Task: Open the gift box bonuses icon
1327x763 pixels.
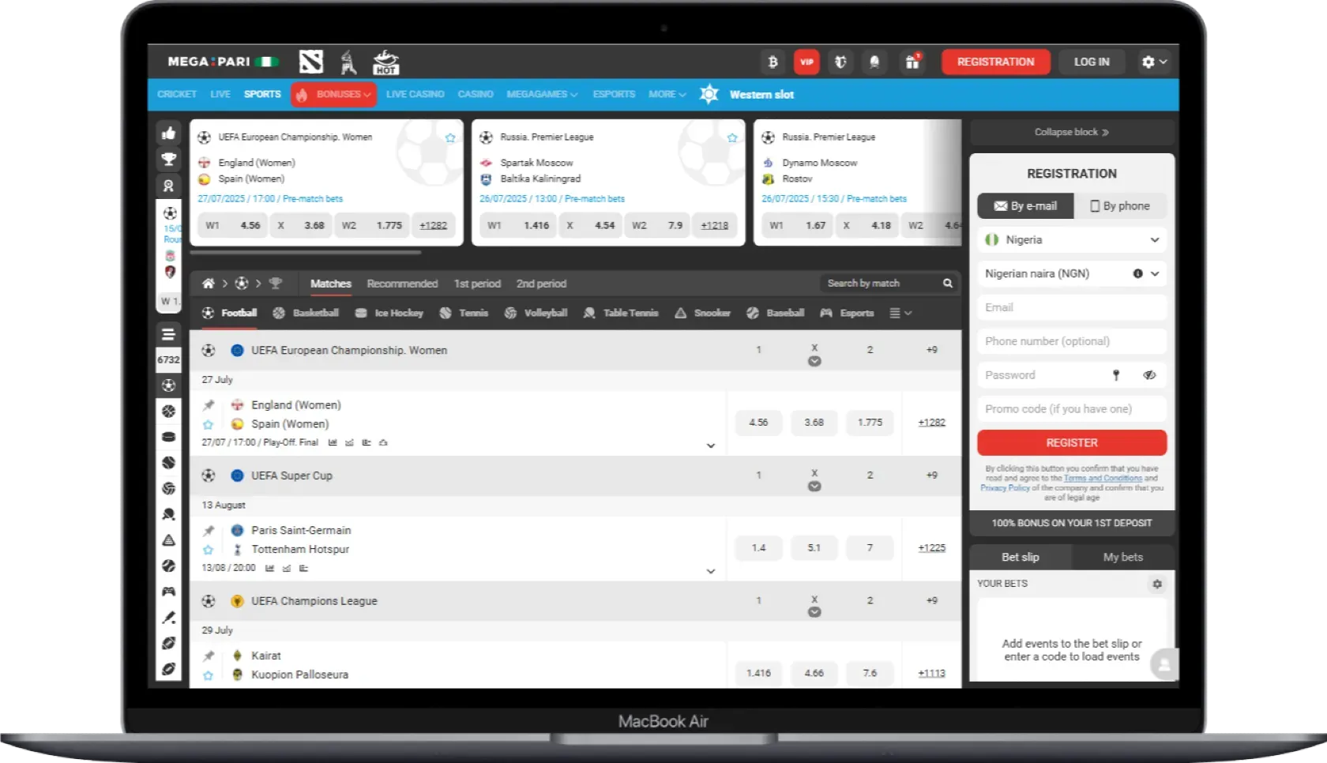Action: tap(912, 62)
